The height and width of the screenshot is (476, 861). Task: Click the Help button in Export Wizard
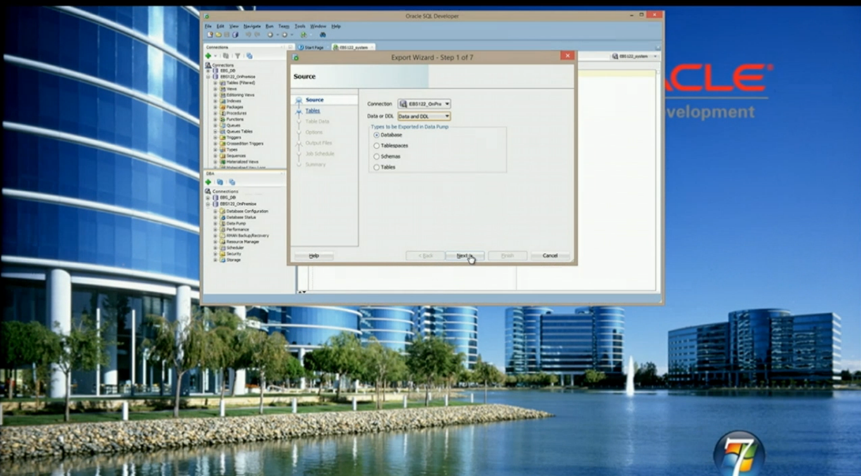point(313,256)
